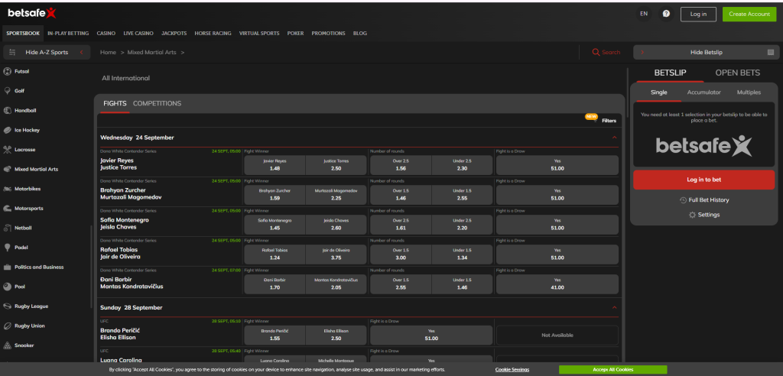
Task: Select Justice Torres odds 2.50
Action: click(x=336, y=165)
